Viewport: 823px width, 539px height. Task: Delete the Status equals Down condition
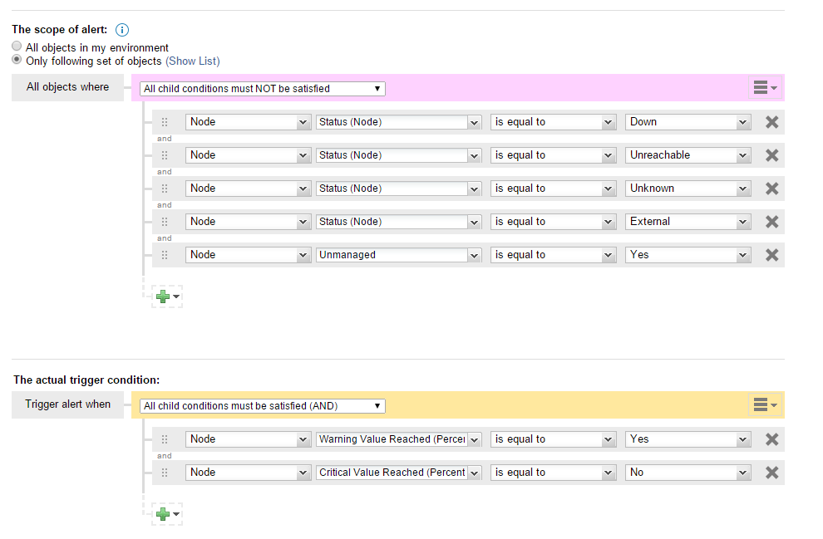[771, 122]
